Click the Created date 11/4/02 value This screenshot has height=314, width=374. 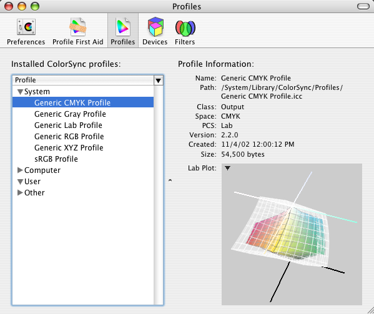click(x=258, y=144)
